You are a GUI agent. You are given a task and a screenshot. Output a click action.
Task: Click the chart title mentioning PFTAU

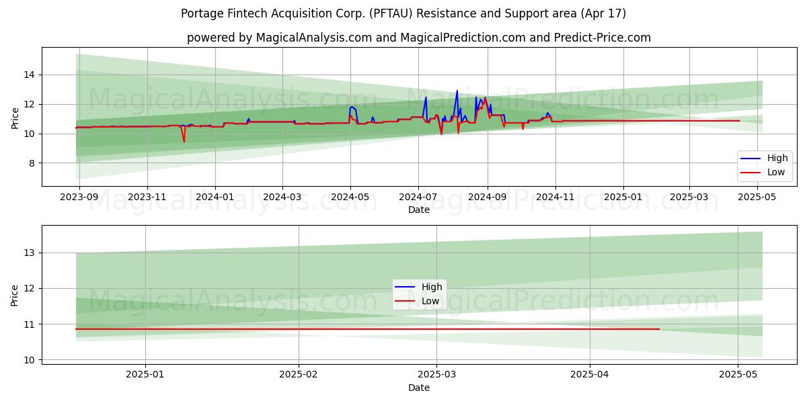click(403, 13)
